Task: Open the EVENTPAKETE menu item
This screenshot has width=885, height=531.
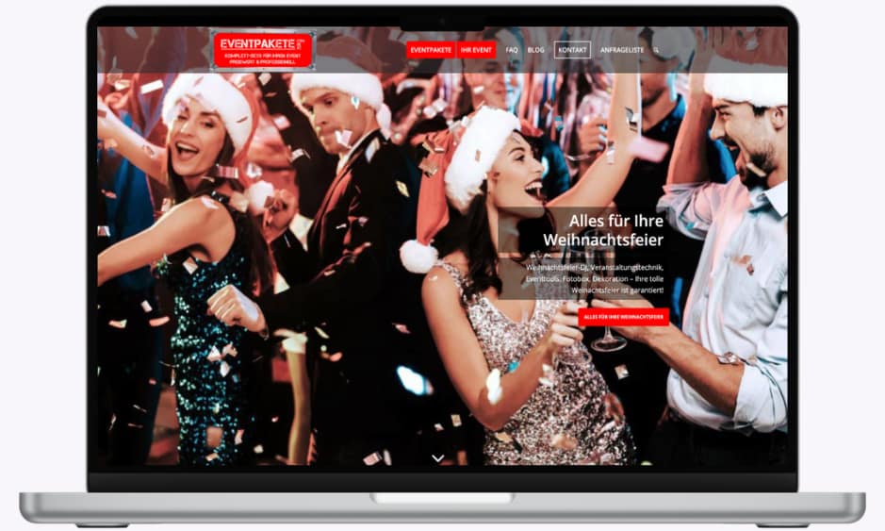Action: point(431,50)
